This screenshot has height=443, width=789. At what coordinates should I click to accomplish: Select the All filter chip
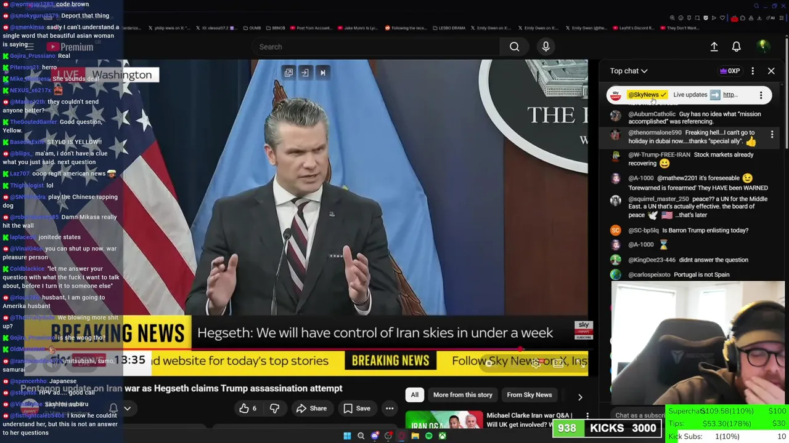click(415, 395)
